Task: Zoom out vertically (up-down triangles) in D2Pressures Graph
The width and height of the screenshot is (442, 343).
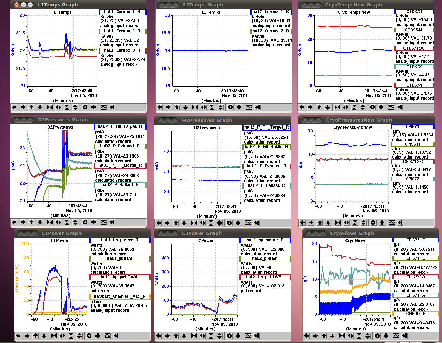Action: [75, 222]
